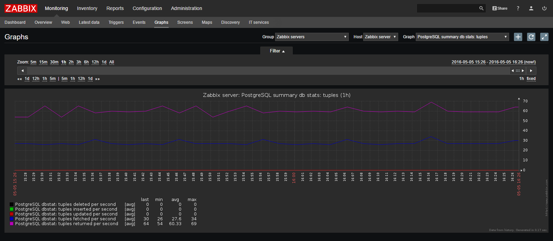Screen dimensions: 553x241
Task: Set zoom to 3h
Action: [x=79, y=62]
